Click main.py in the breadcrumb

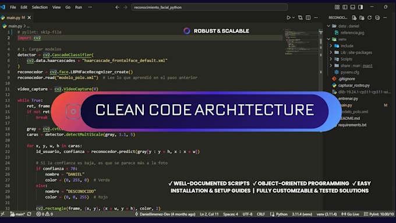15,26
